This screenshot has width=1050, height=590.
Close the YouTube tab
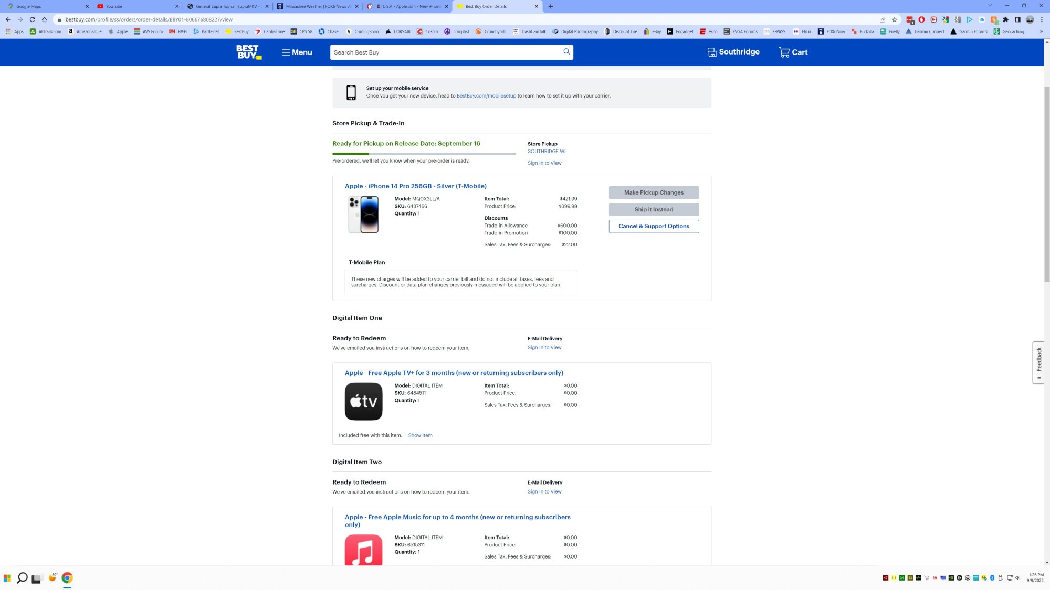tap(177, 6)
